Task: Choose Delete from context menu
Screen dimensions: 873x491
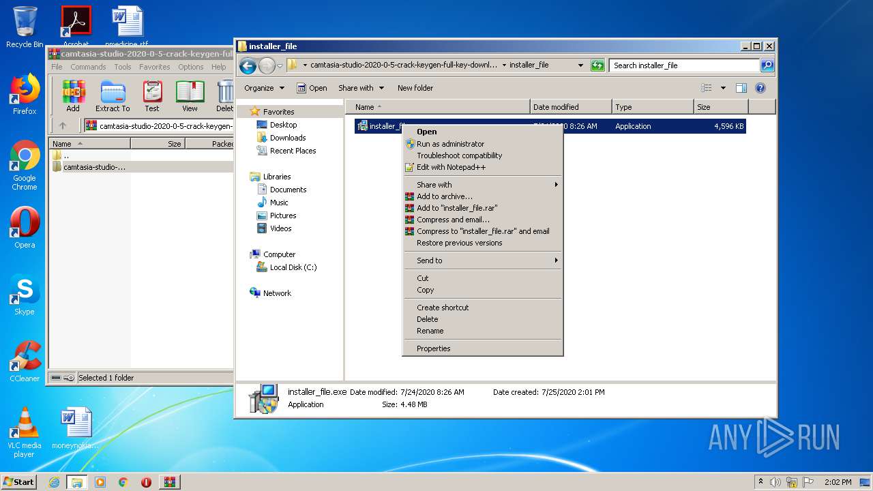Action: (x=482, y=319)
